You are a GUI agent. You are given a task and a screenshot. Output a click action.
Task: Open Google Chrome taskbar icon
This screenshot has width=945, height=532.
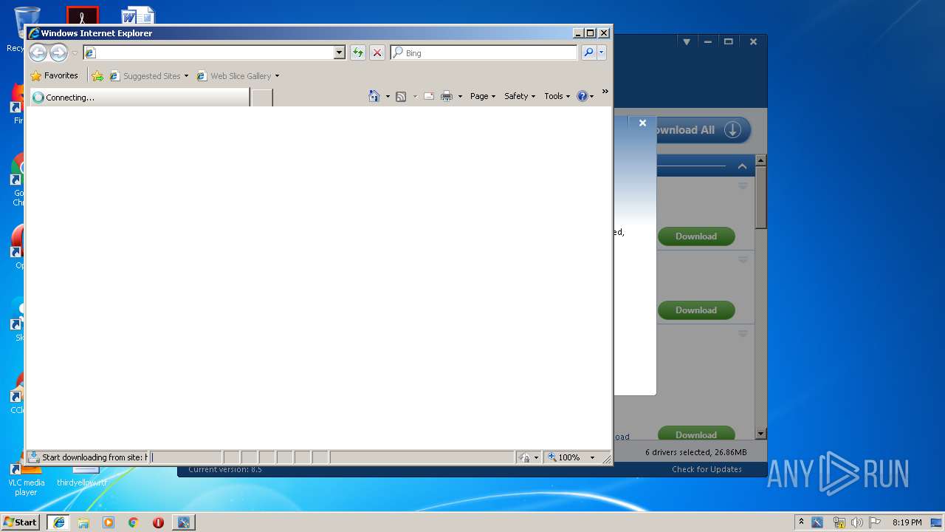(x=133, y=522)
